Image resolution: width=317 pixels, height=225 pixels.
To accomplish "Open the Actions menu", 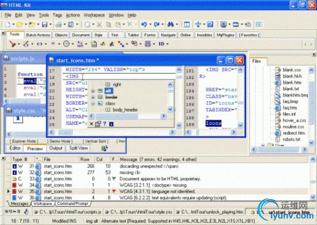I will (x=73, y=15).
